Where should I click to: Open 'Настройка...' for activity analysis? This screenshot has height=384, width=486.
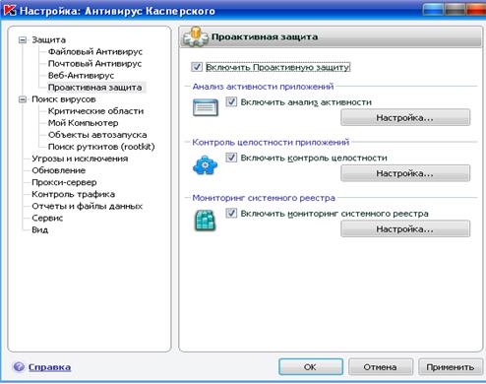(405, 117)
